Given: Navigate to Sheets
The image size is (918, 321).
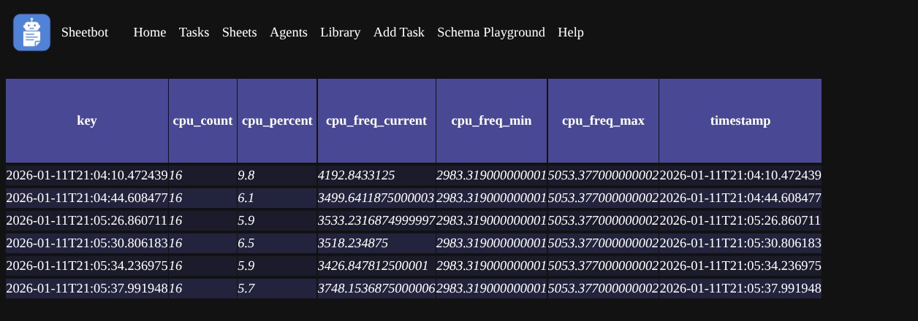Looking at the screenshot, I should pos(239,32).
